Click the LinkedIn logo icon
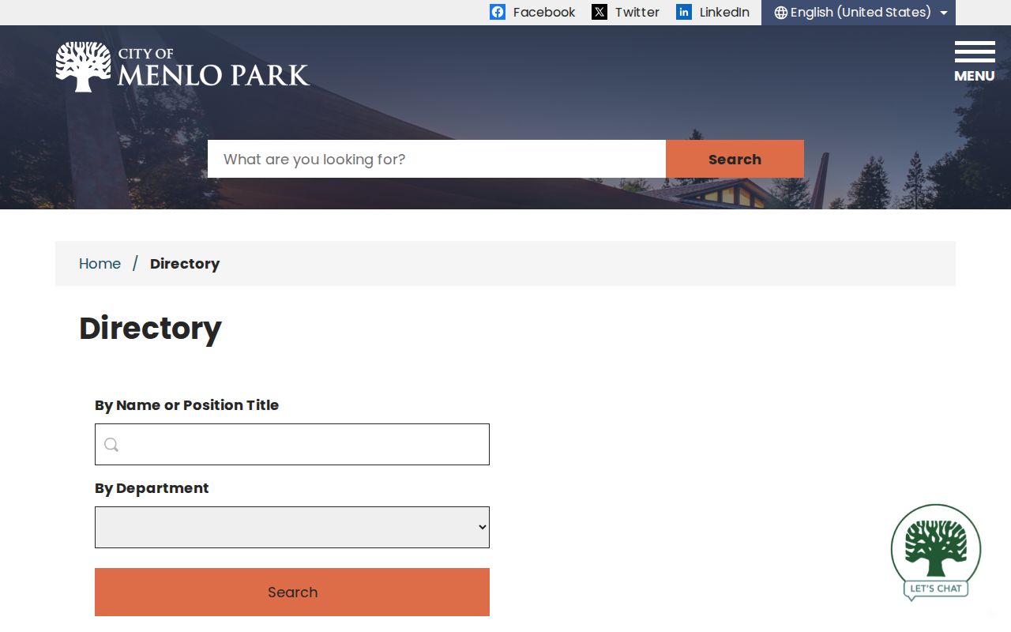This screenshot has width=1011, height=632. tap(684, 12)
